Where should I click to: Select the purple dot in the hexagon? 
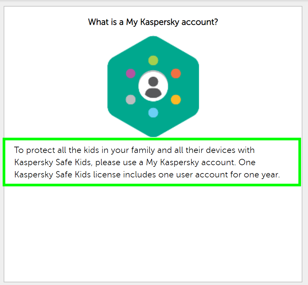131,73
